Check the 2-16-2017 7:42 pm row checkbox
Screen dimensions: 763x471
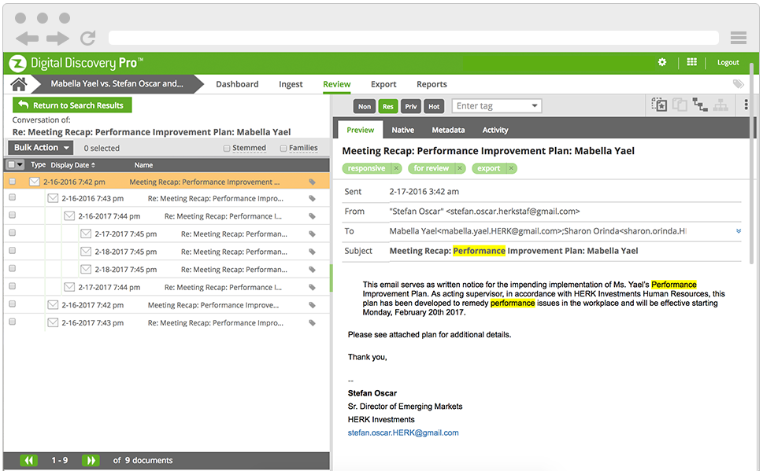click(12, 304)
